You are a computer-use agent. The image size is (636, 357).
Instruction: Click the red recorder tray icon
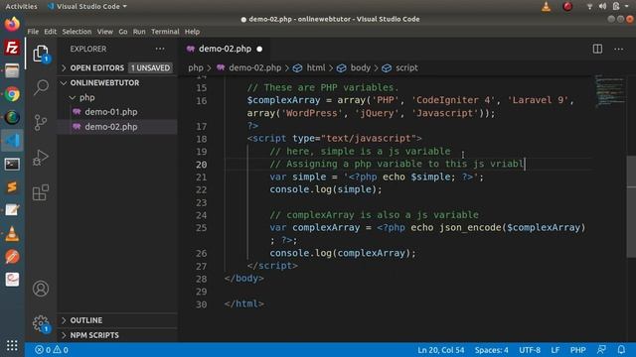(x=567, y=6)
